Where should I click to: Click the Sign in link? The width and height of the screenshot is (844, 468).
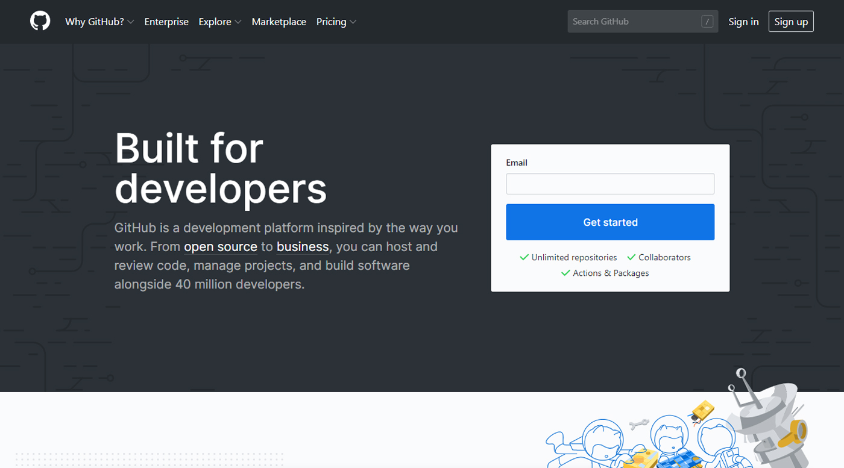(x=743, y=22)
